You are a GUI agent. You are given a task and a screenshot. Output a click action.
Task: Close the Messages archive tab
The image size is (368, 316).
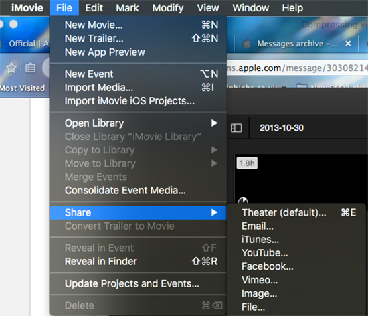tap(348, 44)
